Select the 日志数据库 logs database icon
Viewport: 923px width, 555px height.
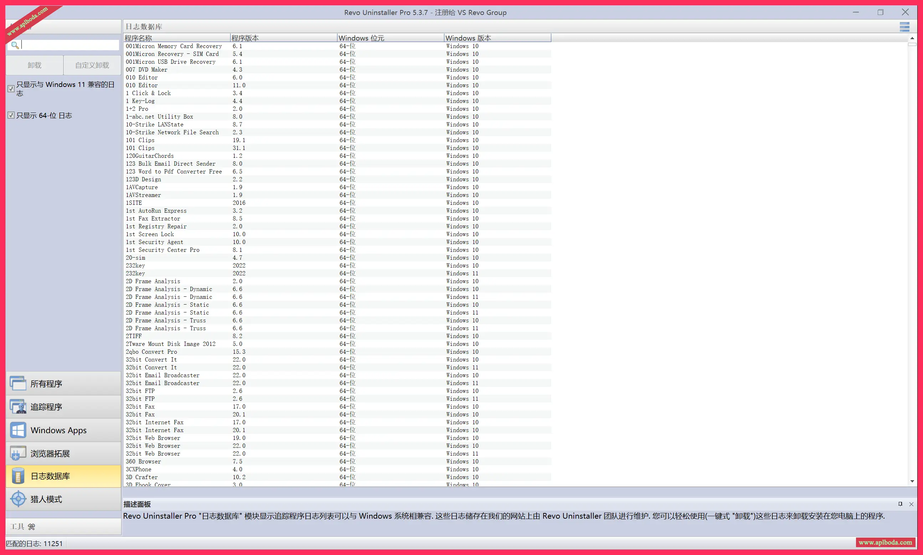point(17,476)
